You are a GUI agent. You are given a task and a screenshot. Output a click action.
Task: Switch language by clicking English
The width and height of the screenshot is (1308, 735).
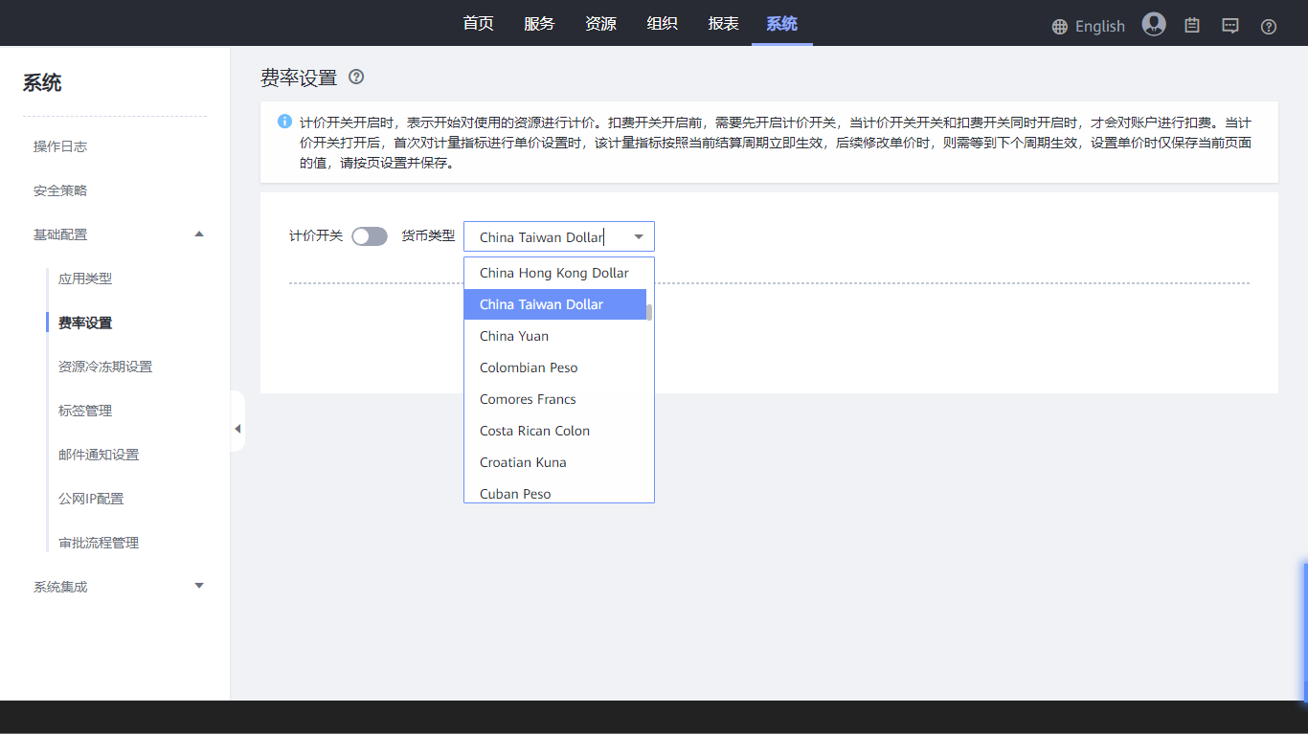click(1099, 27)
